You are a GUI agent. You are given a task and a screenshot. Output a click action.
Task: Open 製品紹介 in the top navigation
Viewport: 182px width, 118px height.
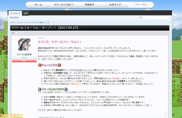pyautogui.click(x=90, y=5)
